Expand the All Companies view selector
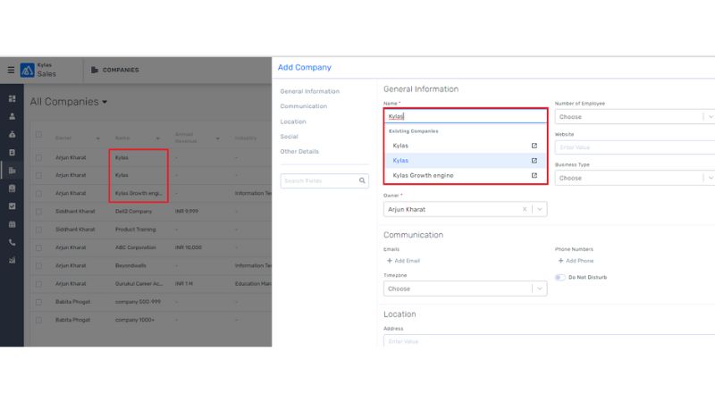Viewport: 715px width, 402px height. [x=105, y=102]
